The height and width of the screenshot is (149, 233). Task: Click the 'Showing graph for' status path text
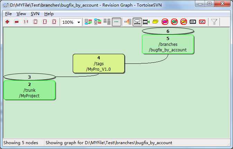coord(109,143)
